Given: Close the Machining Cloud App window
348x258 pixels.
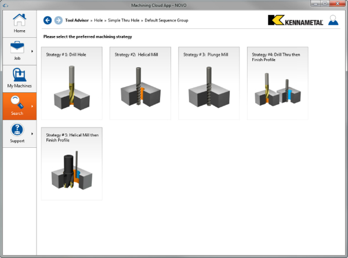Looking at the screenshot, I should 338,3.
